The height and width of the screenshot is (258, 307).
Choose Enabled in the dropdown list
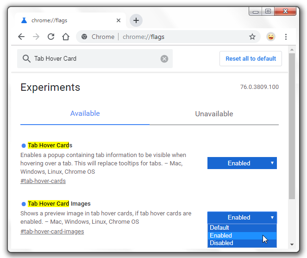[242, 235]
